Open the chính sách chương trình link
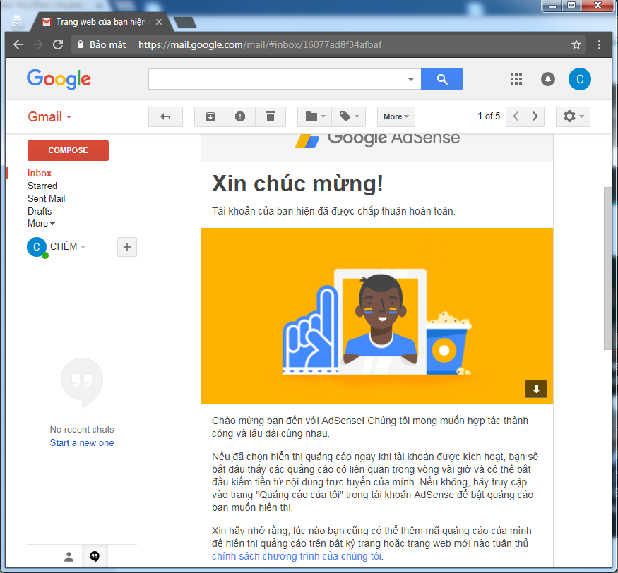 (297, 556)
